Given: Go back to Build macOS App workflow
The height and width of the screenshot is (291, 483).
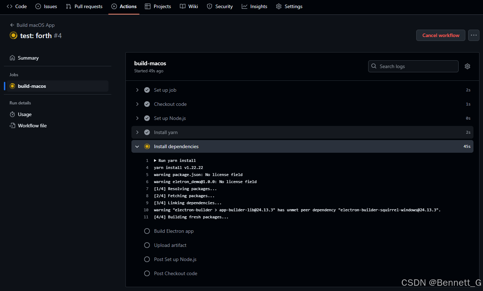Looking at the screenshot, I should (32, 25).
